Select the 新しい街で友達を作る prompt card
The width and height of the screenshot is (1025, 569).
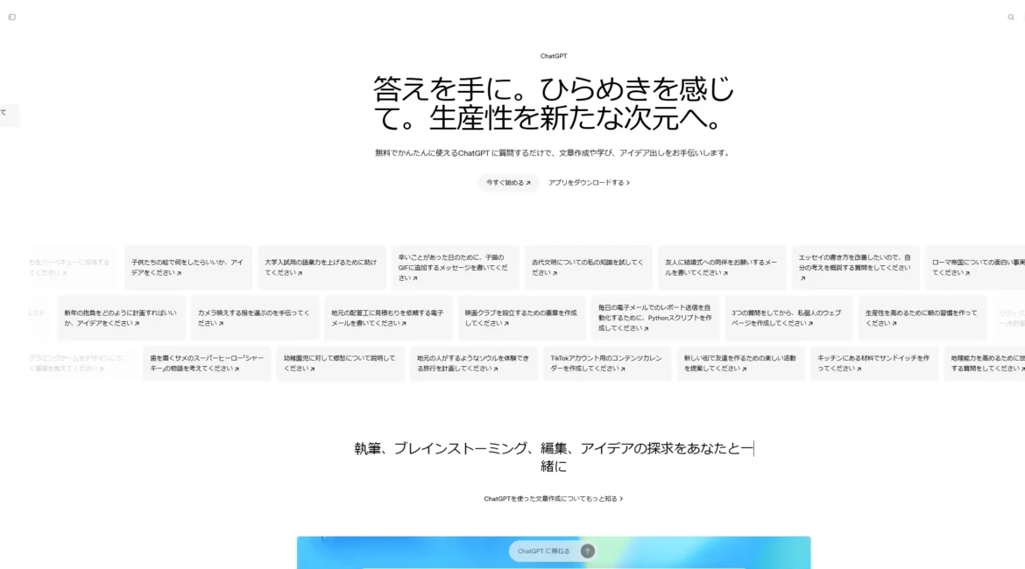pyautogui.click(x=740, y=363)
